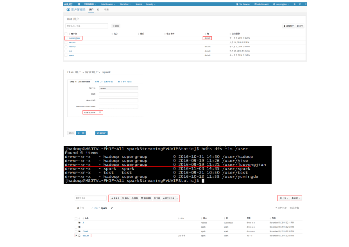The image size is (349, 247).
Task: Click the flag icon in top navbar
Action: pos(300,4)
